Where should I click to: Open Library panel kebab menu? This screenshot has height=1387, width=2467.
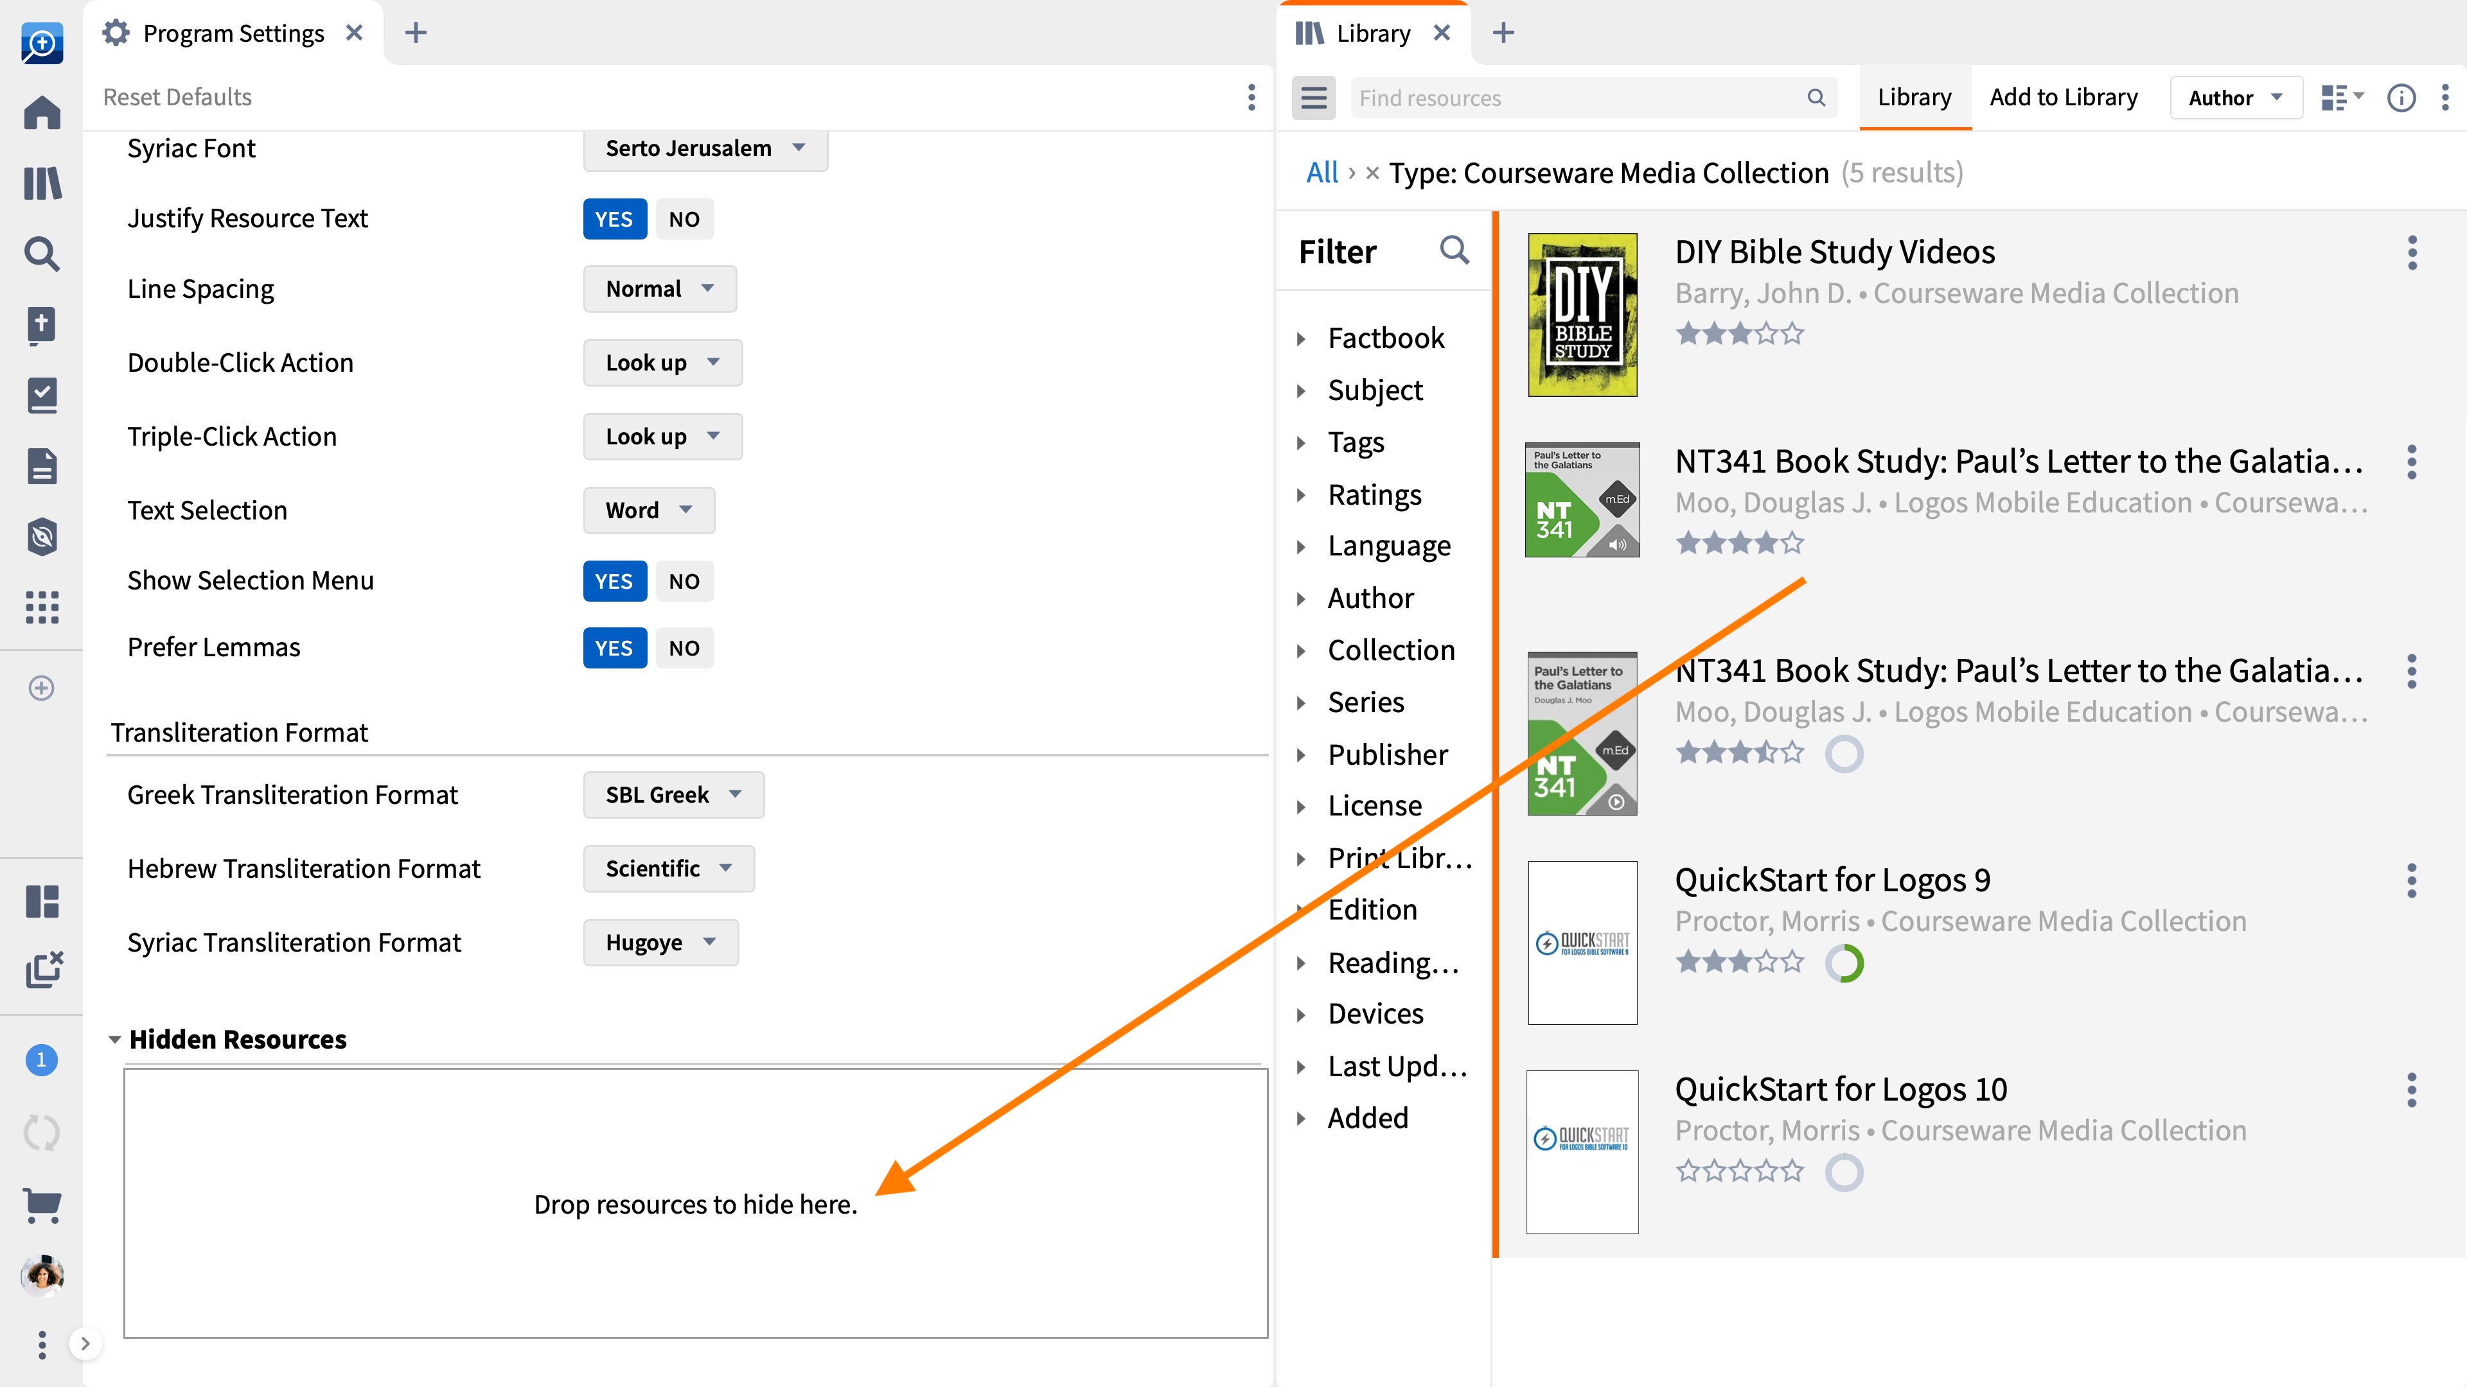pyautogui.click(x=2445, y=98)
